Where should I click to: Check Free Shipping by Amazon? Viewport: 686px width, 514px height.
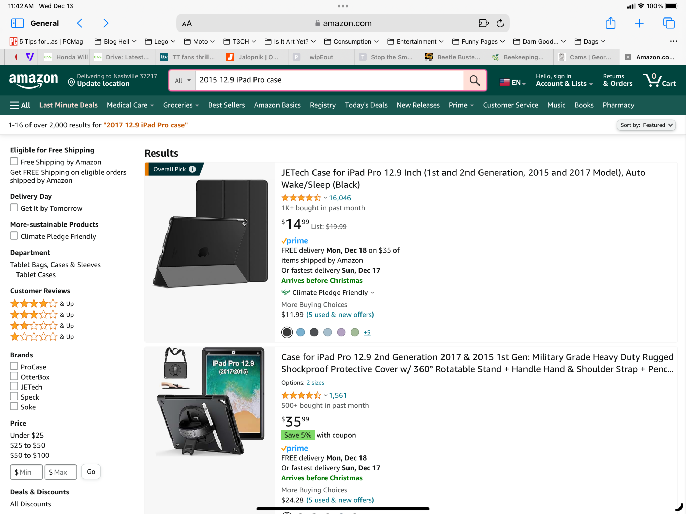click(14, 161)
